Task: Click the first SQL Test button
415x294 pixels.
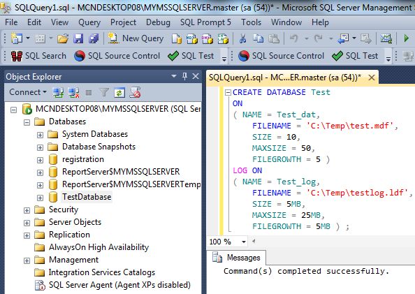Action: (191, 56)
